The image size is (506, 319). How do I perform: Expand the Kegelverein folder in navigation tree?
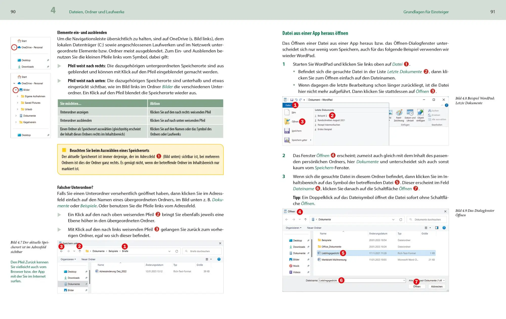point(16,122)
